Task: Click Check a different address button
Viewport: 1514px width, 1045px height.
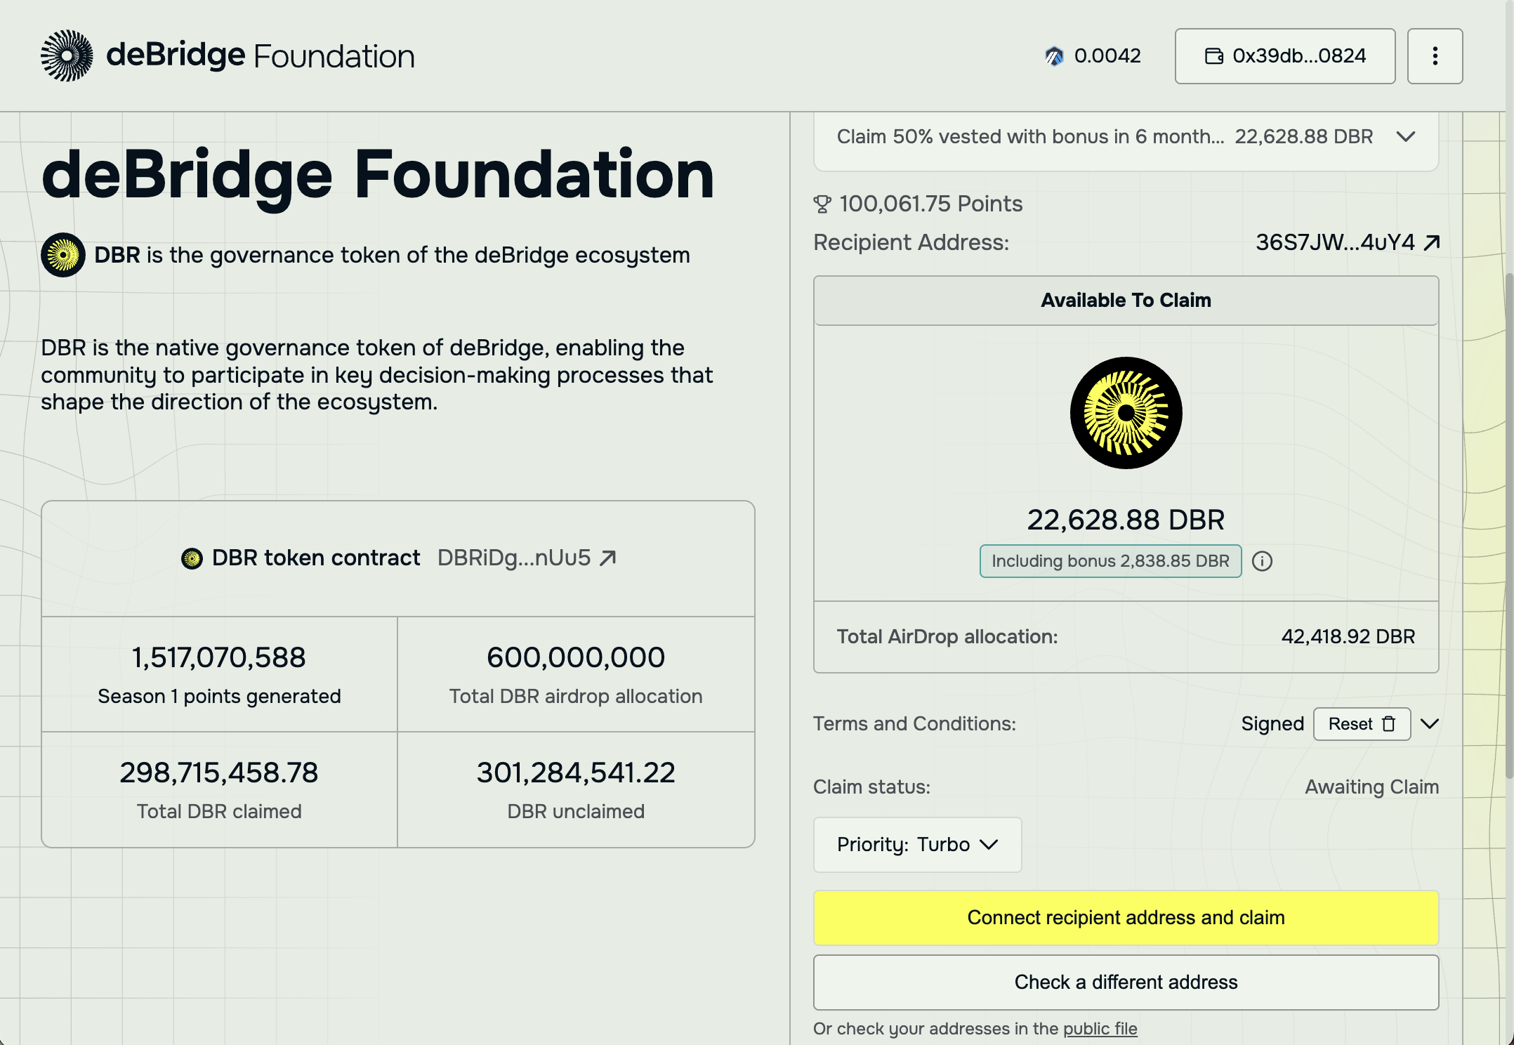Action: click(1126, 982)
